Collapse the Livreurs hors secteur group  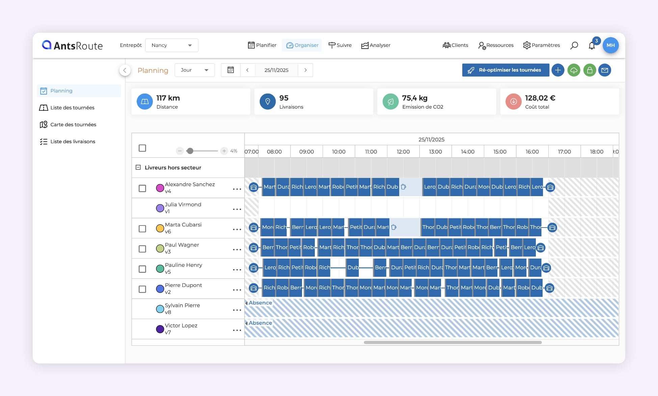(x=138, y=167)
